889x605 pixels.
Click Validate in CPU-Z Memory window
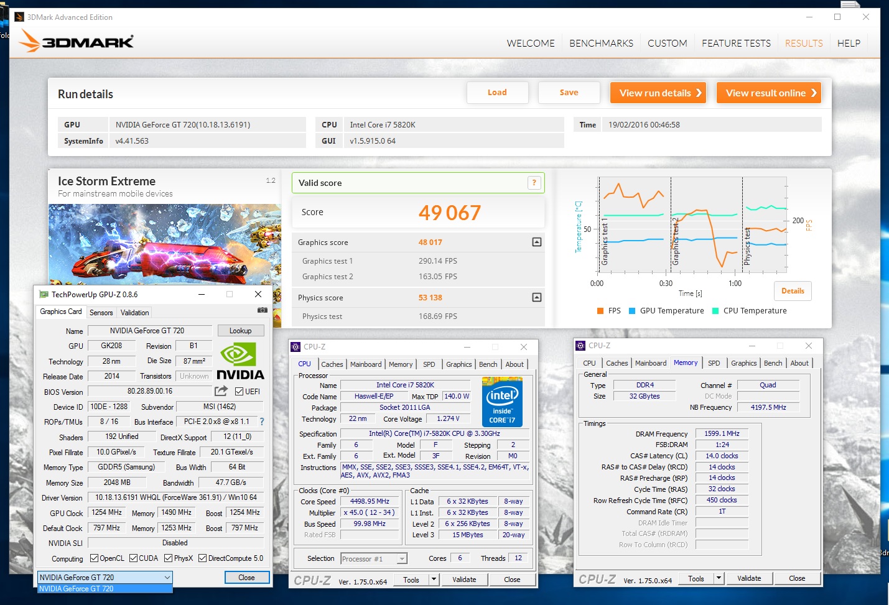pos(749,578)
